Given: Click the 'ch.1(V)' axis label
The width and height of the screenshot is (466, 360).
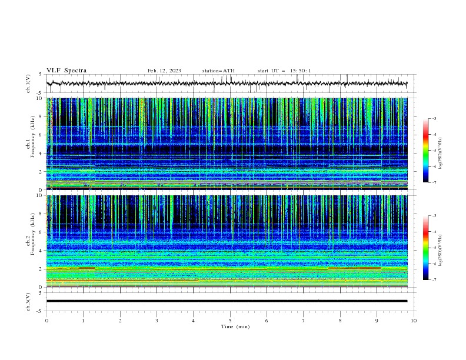Looking at the screenshot, I should (x=28, y=84).
